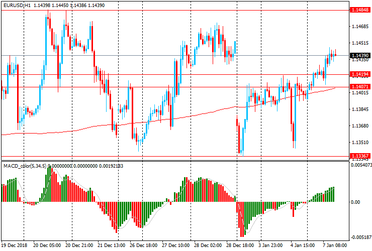
Task: Click the 26 Dec 18:00 time label
Action: (144, 245)
